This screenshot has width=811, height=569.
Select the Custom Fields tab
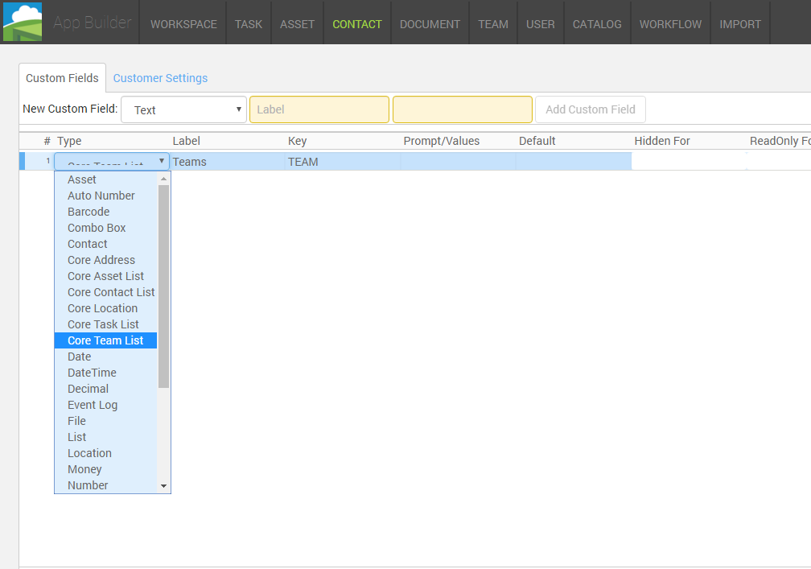click(62, 78)
